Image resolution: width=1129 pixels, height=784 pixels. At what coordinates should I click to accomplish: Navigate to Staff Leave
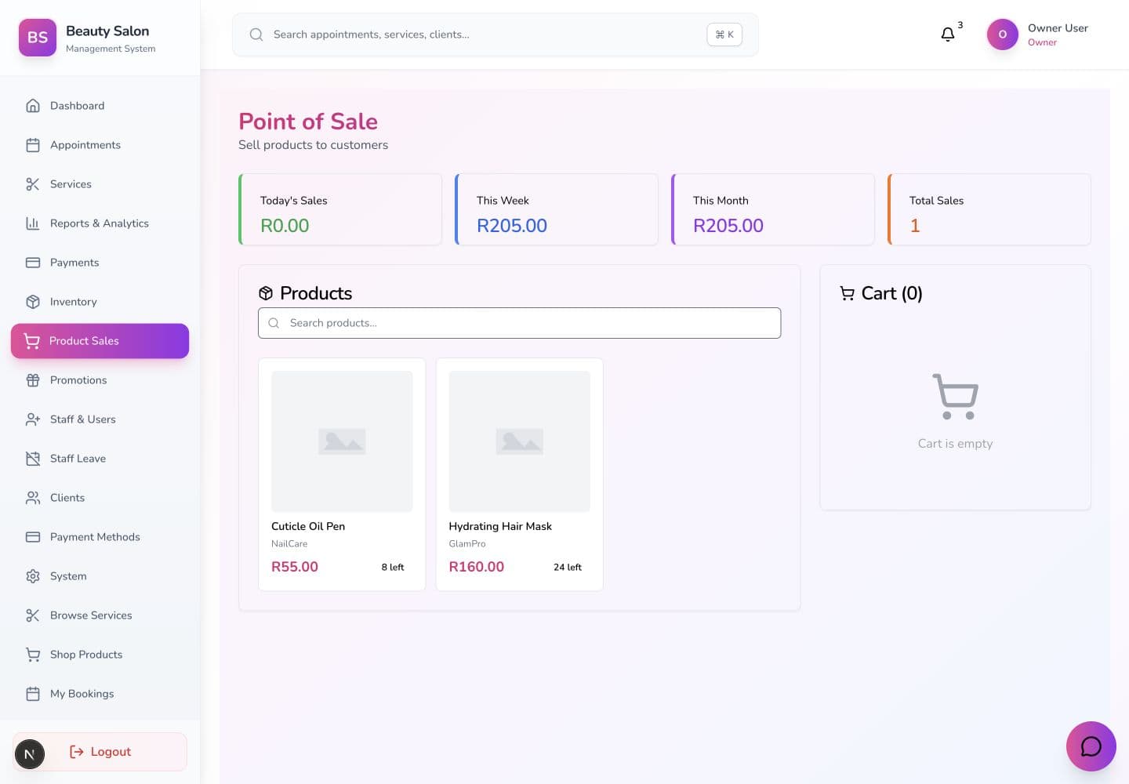pyautogui.click(x=100, y=459)
